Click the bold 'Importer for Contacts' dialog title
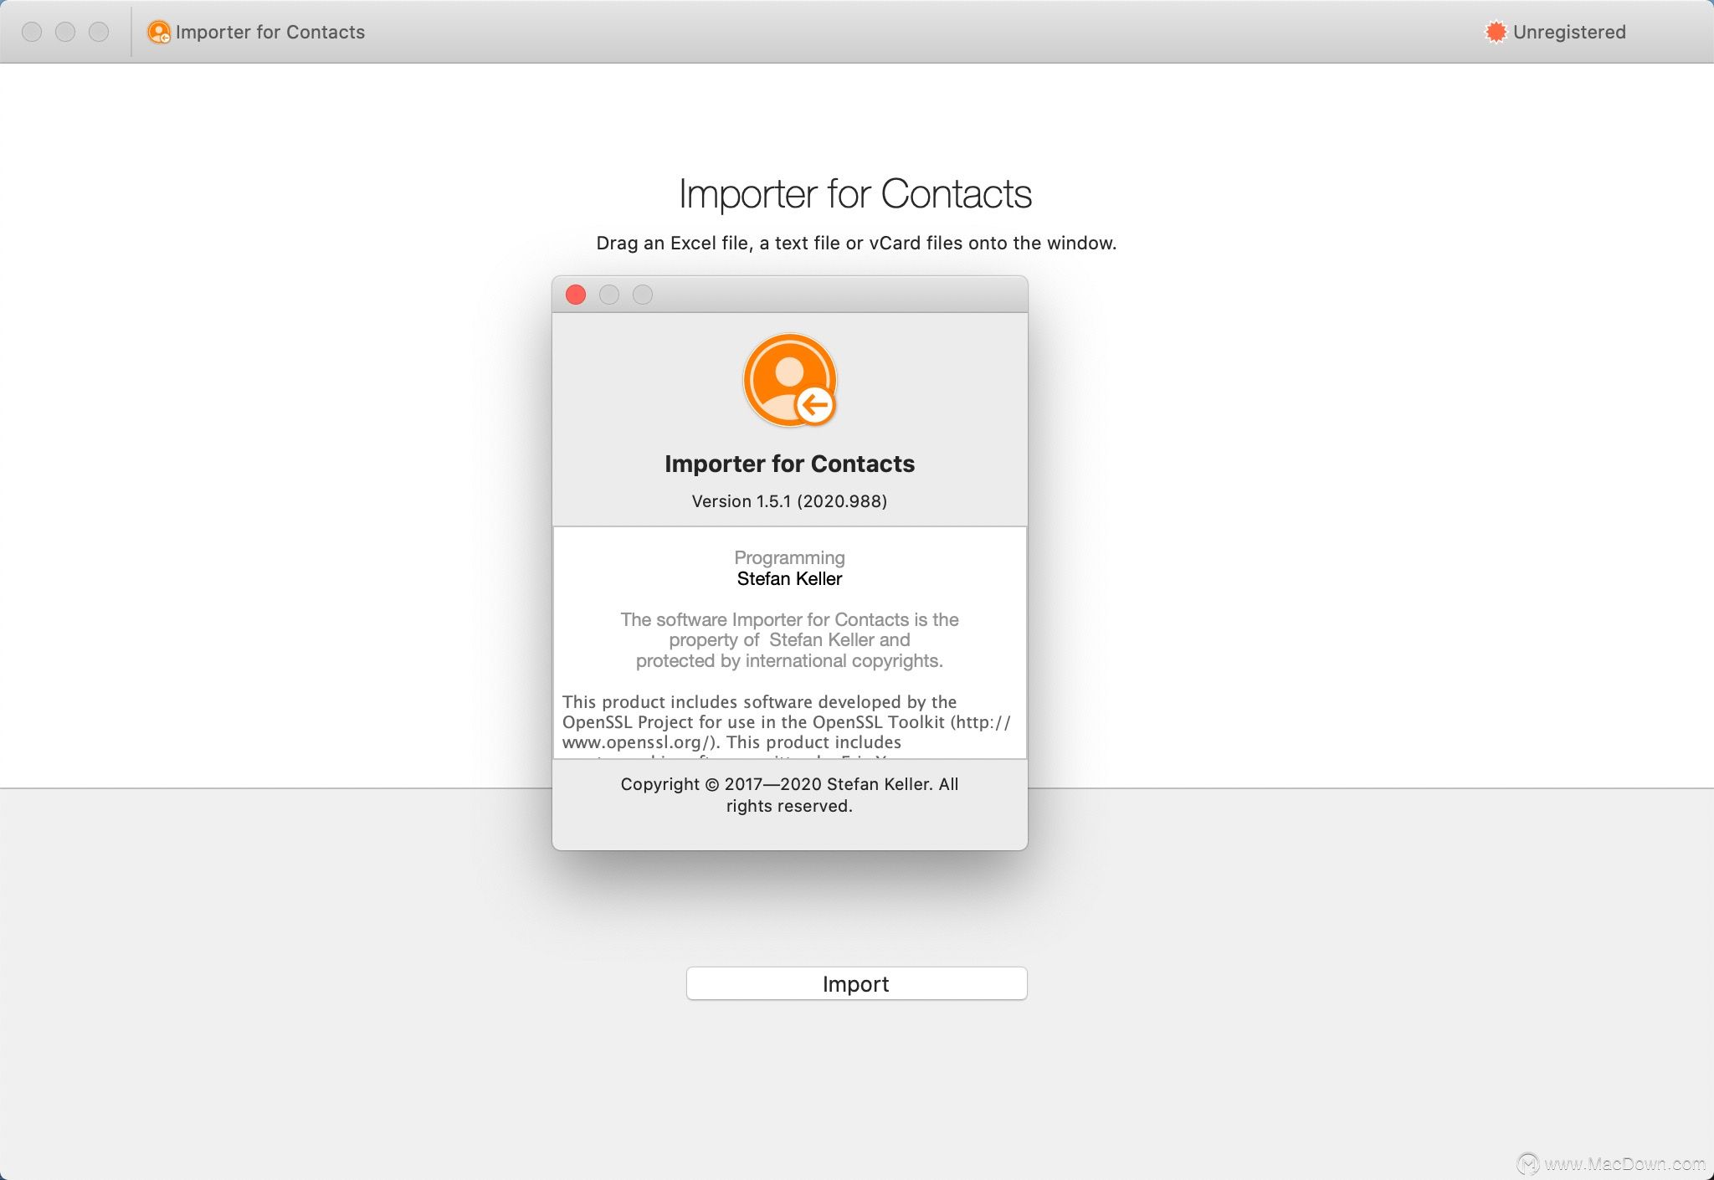 (x=789, y=464)
